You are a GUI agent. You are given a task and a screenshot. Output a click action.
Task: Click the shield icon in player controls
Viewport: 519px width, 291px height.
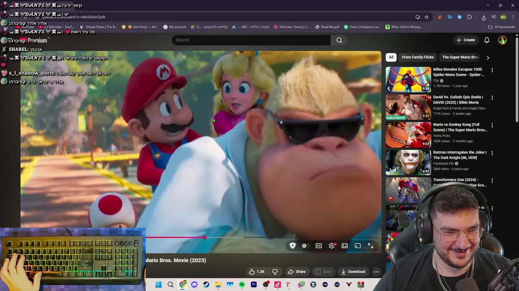pyautogui.click(x=292, y=246)
